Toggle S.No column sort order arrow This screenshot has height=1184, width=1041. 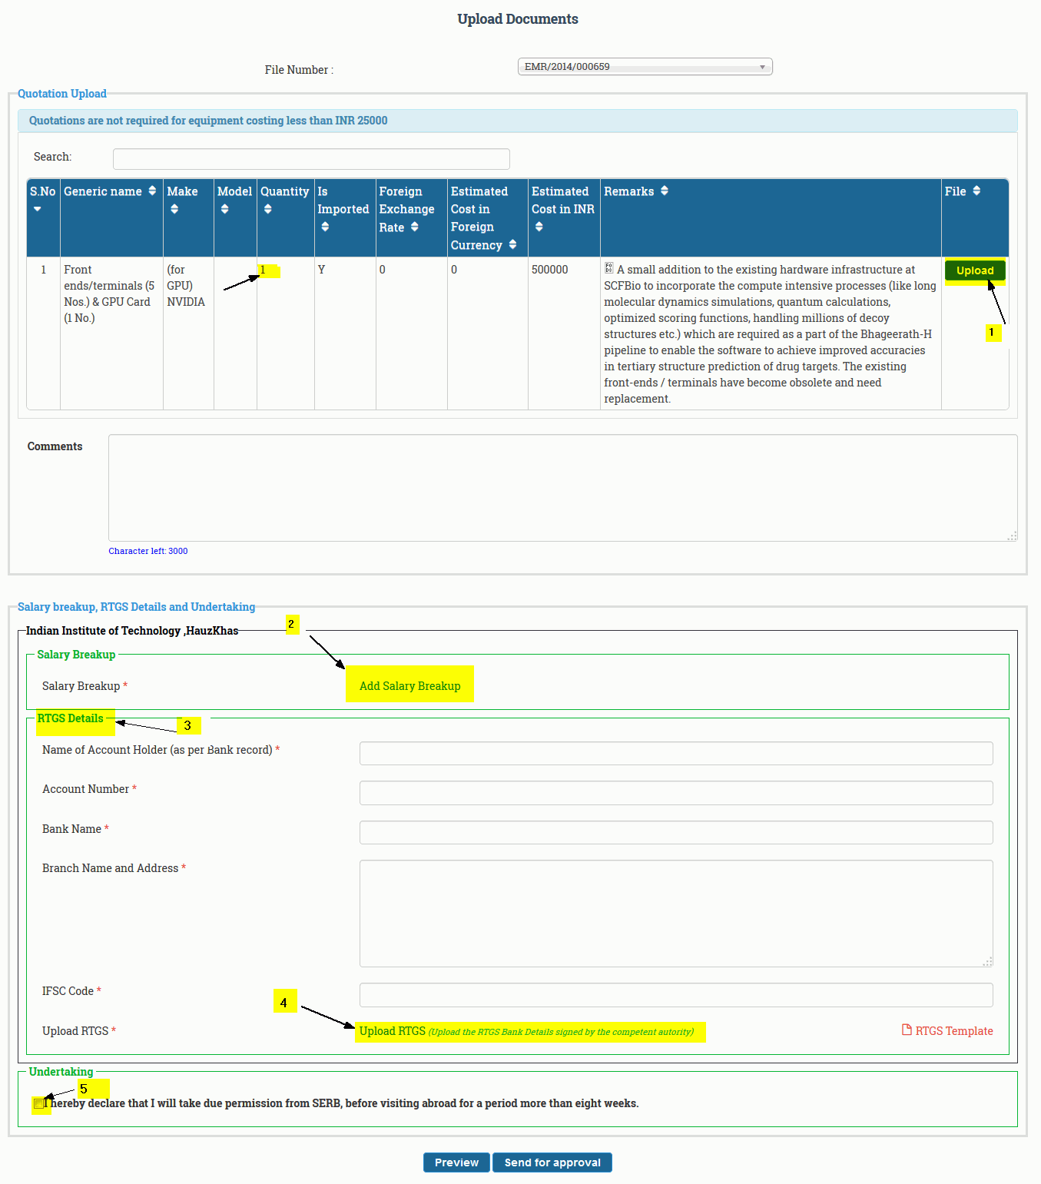(x=37, y=209)
